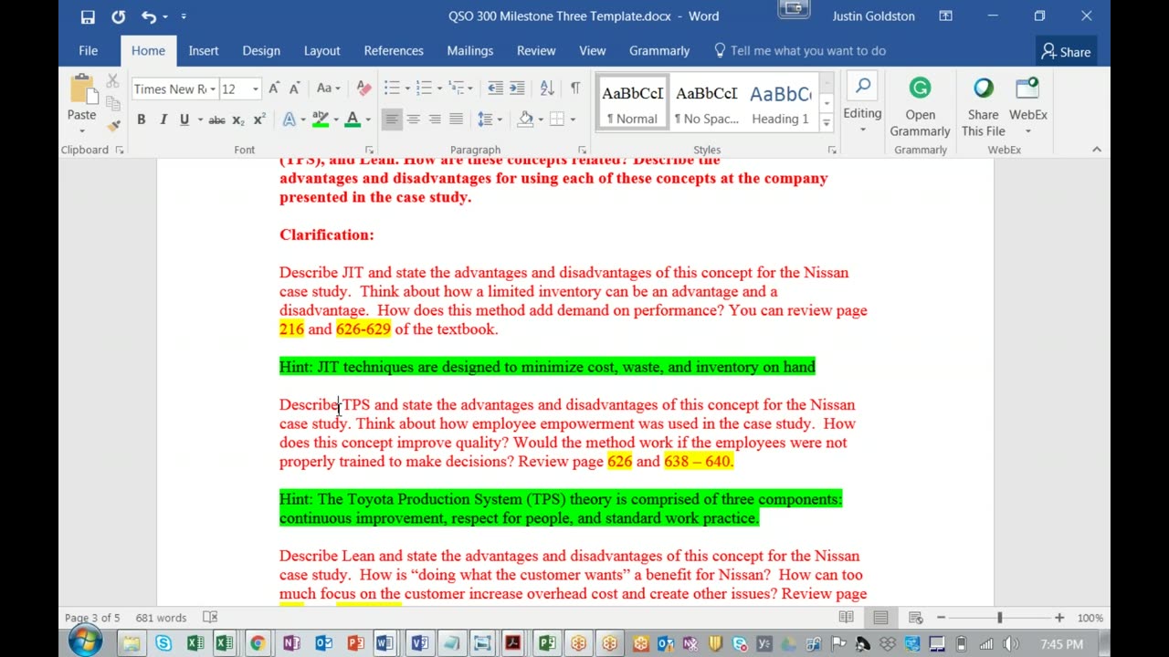Image resolution: width=1169 pixels, height=657 pixels.
Task: Toggle underline formatting
Action: [x=184, y=120]
